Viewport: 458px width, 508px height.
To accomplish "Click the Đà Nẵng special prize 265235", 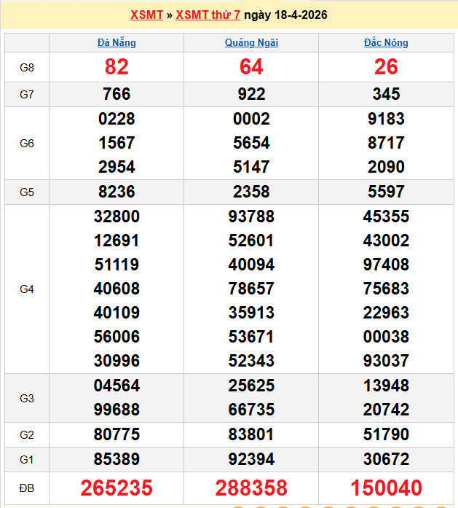I will 117,488.
